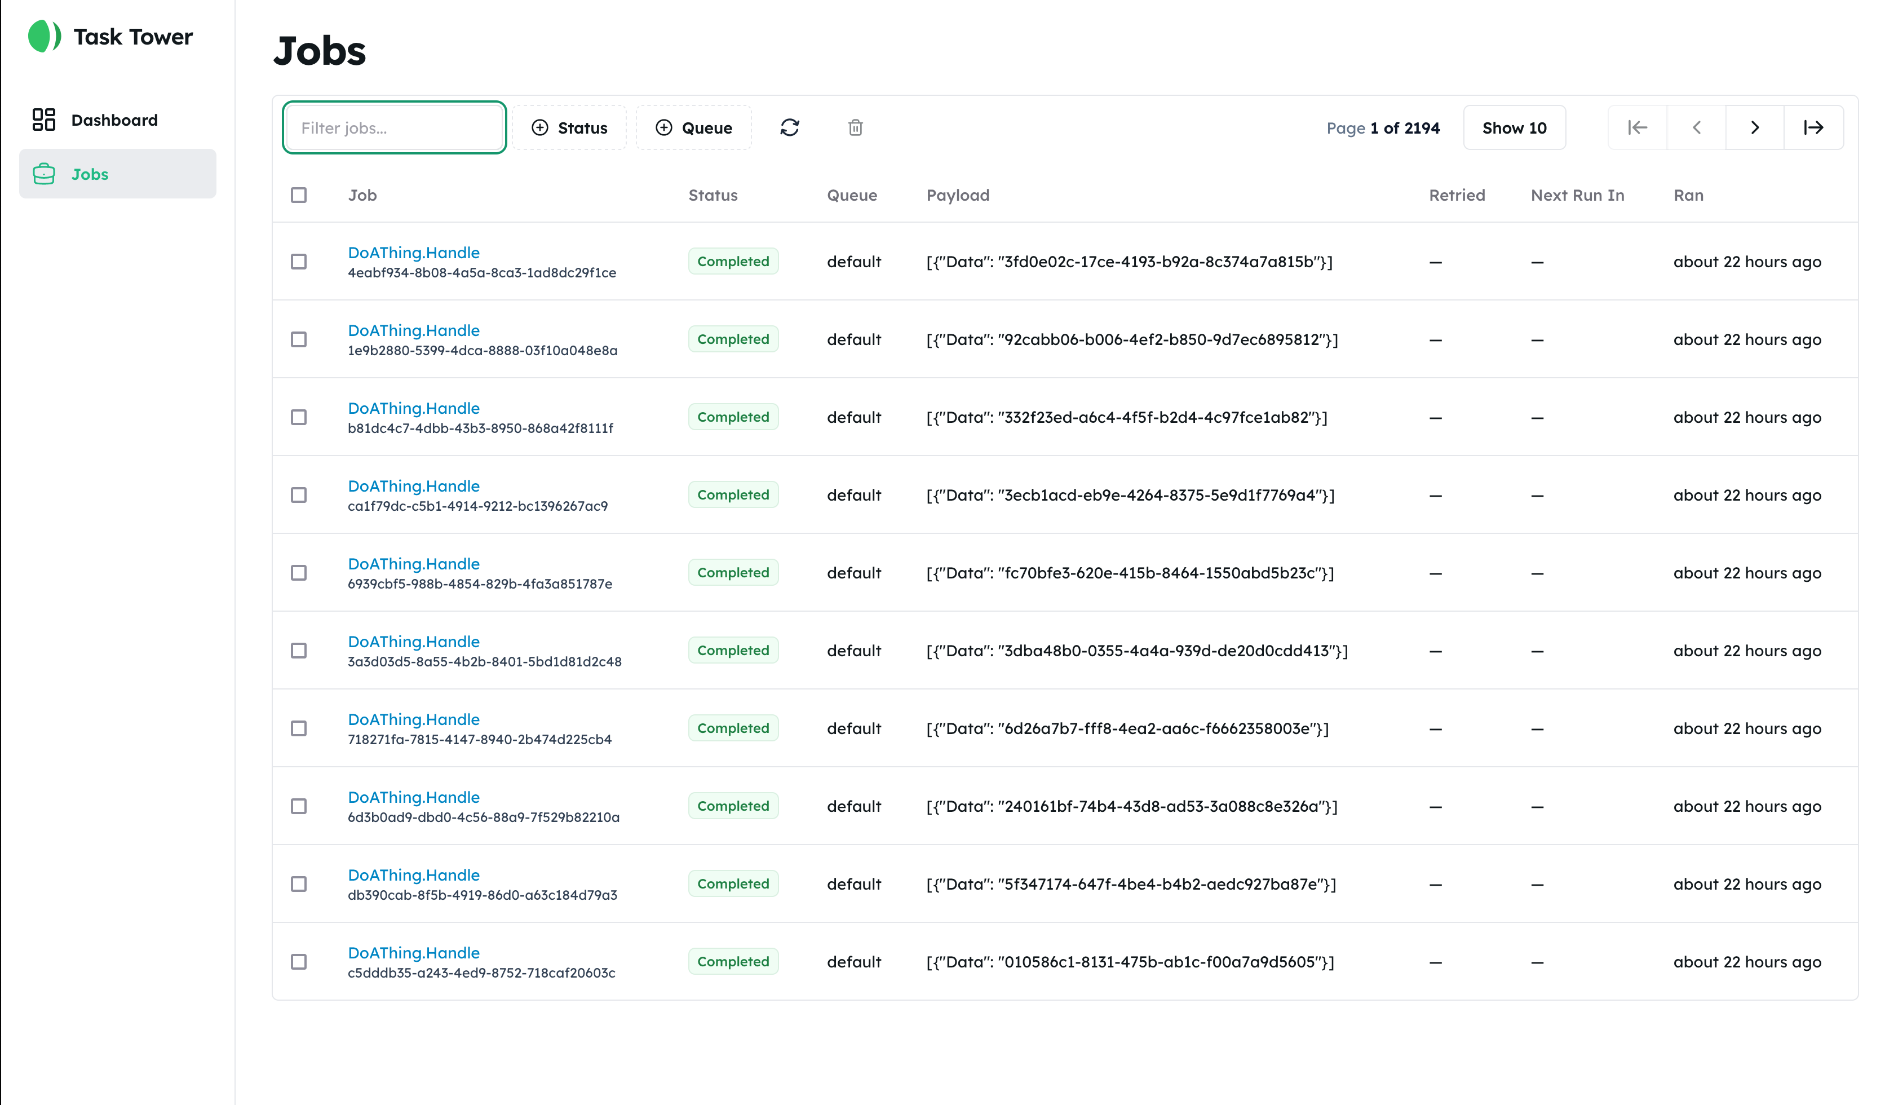Click the refresh jobs icon
This screenshot has height=1105, width=1894.
click(789, 128)
